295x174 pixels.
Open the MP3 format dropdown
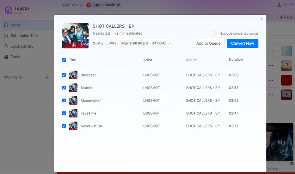coord(112,44)
